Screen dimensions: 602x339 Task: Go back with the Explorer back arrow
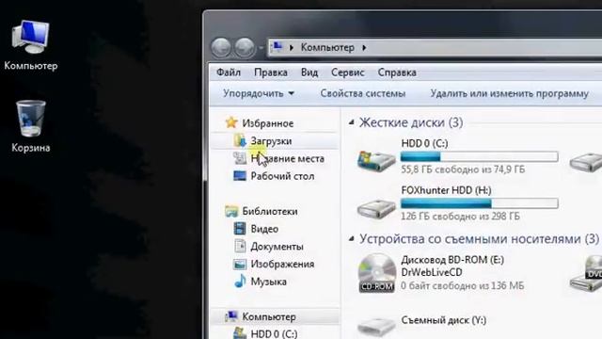[221, 48]
